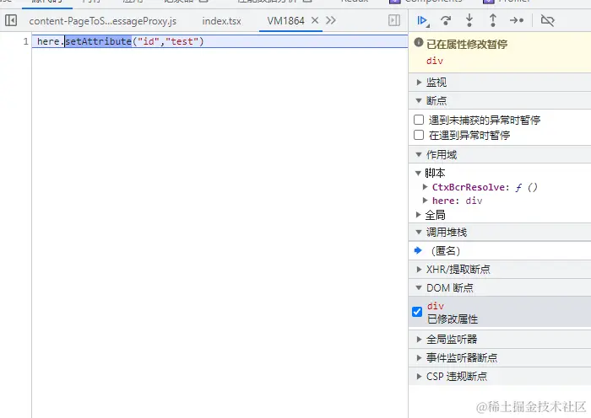Collapse the DOM 断点 section
The height and width of the screenshot is (418, 591).
(x=500, y=288)
